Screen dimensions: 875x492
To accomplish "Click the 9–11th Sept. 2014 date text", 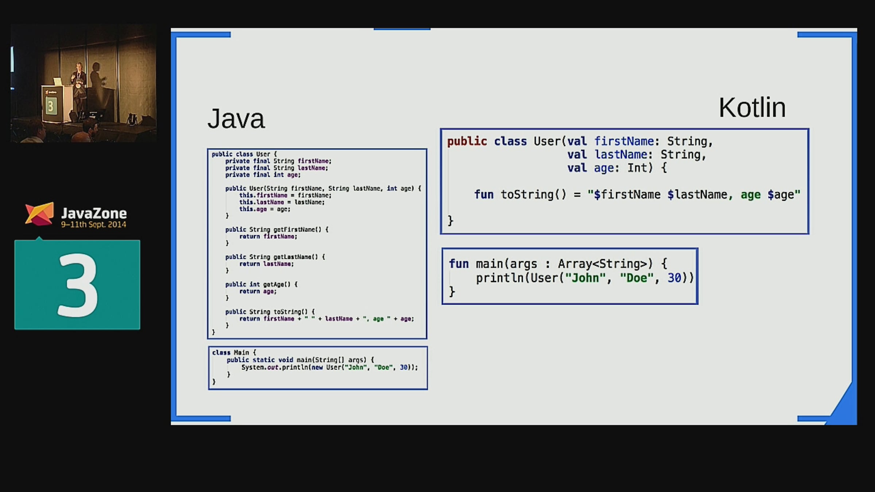I will point(94,224).
